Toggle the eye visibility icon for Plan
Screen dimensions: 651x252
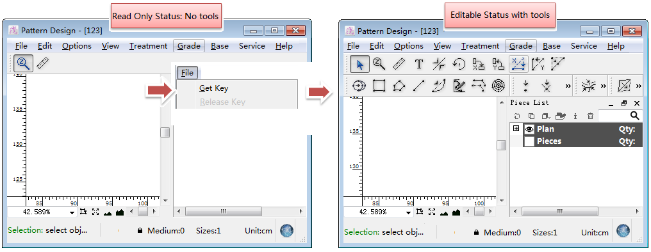529,129
